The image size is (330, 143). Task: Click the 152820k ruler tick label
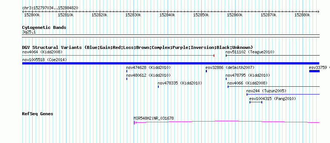pos(99,15)
